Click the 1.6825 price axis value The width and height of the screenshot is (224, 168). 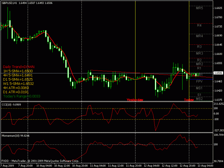[x=218, y=8]
